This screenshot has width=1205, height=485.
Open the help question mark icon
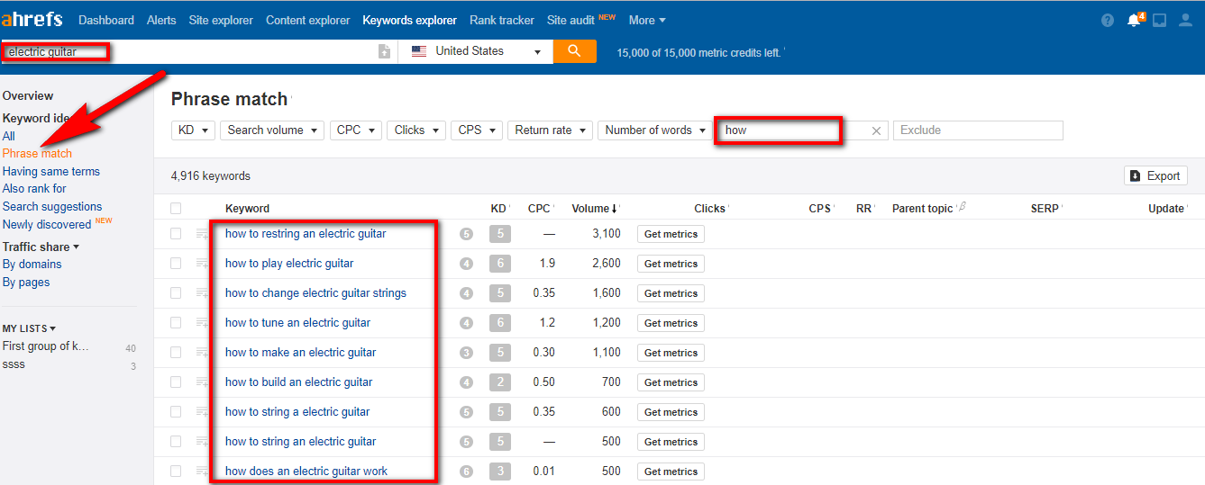click(x=1108, y=20)
